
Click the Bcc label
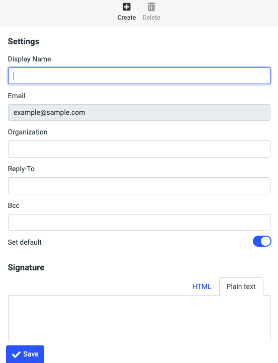click(14, 205)
